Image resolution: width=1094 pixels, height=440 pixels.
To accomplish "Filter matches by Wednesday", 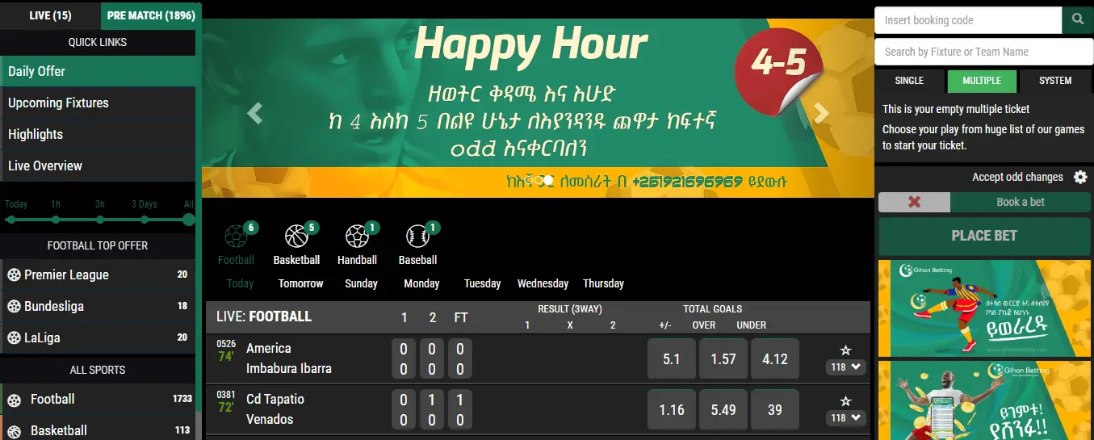I will point(543,283).
